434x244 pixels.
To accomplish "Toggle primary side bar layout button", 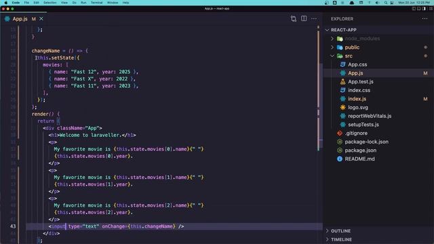I will coord(414,9).
